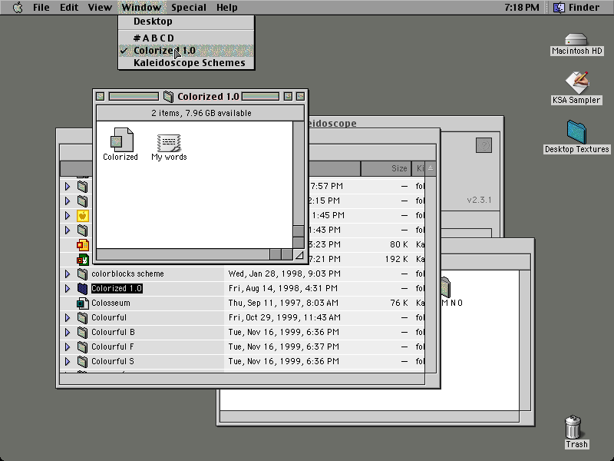
Task: Open the My words document icon
Action: click(169, 143)
